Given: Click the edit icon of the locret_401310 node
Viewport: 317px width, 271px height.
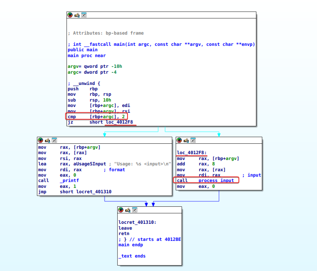Looking at the screenshot, I should coord(128,210).
